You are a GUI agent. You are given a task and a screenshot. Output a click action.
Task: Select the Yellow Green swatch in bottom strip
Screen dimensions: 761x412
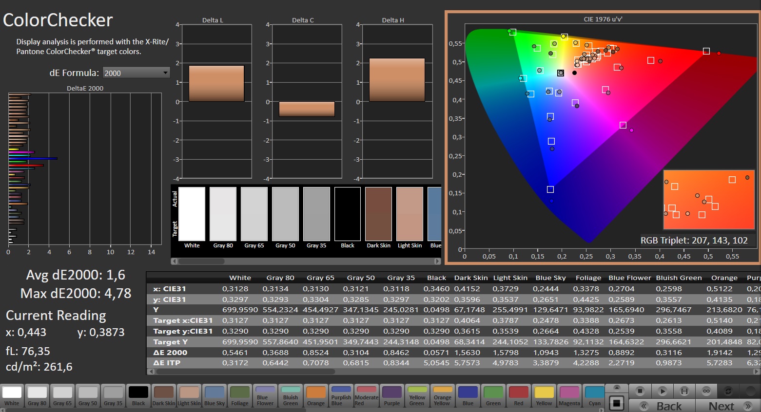pyautogui.click(x=417, y=396)
